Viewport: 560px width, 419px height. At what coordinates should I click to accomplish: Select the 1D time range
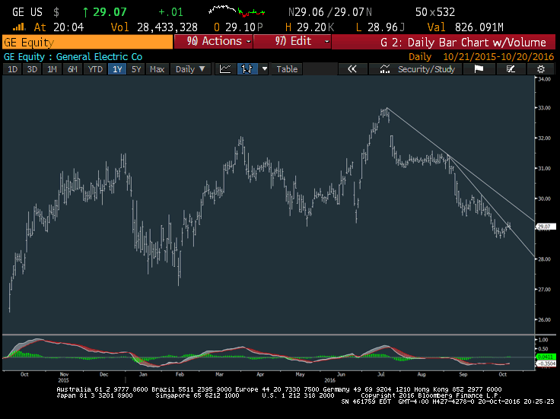pos(12,69)
